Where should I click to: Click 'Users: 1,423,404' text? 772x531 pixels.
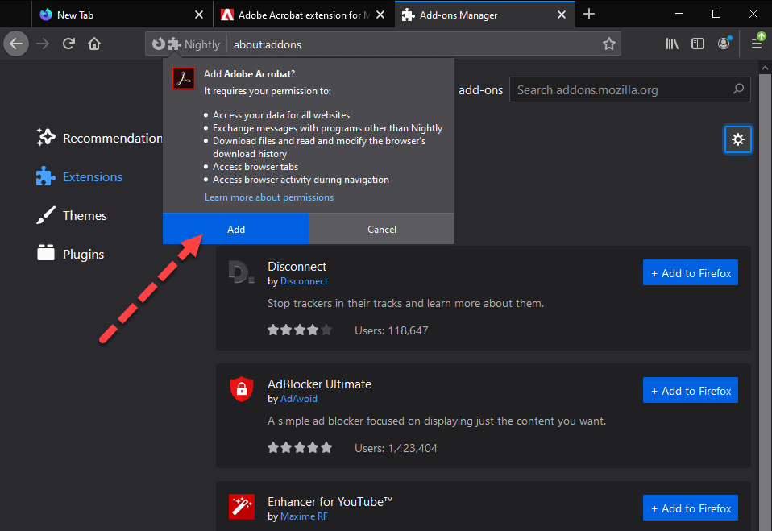pos(396,448)
